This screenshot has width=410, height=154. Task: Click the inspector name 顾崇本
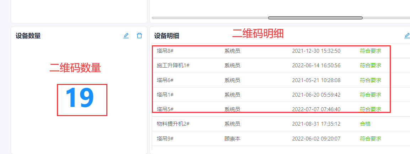click(x=232, y=139)
